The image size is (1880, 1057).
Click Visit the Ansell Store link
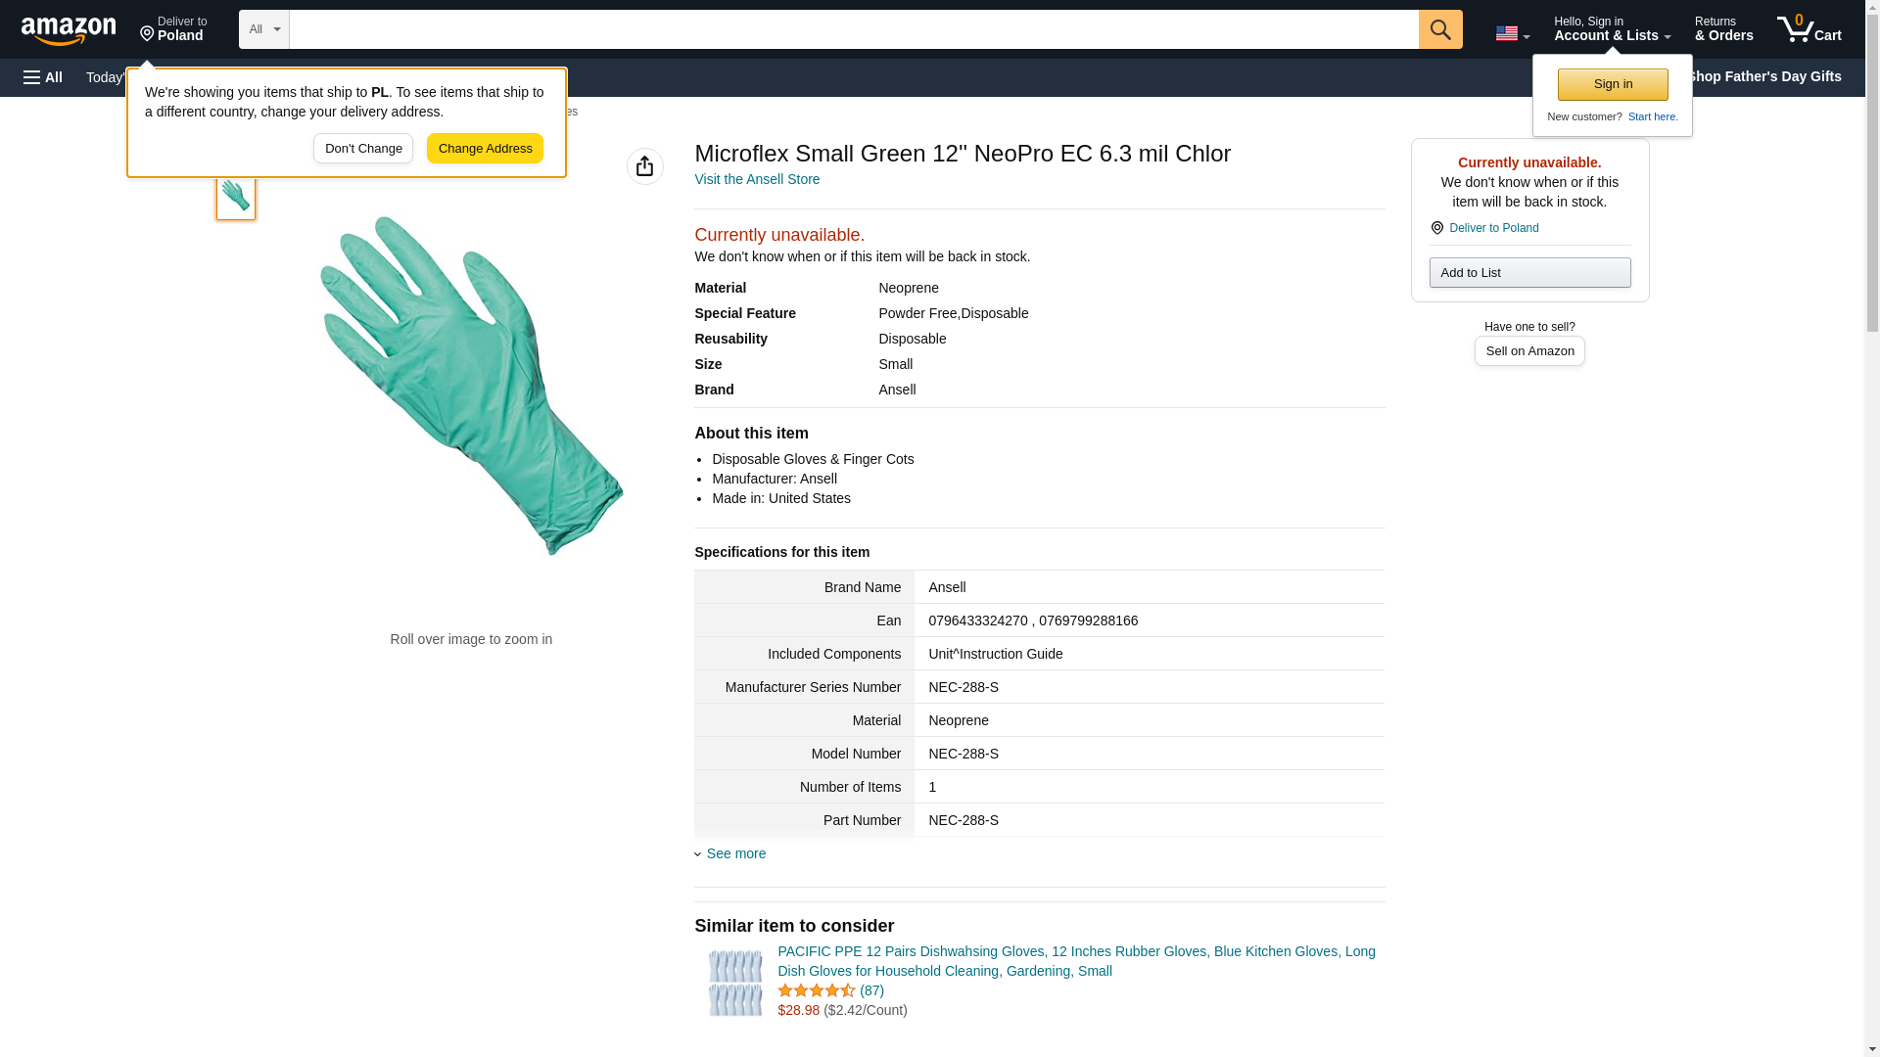click(x=757, y=179)
